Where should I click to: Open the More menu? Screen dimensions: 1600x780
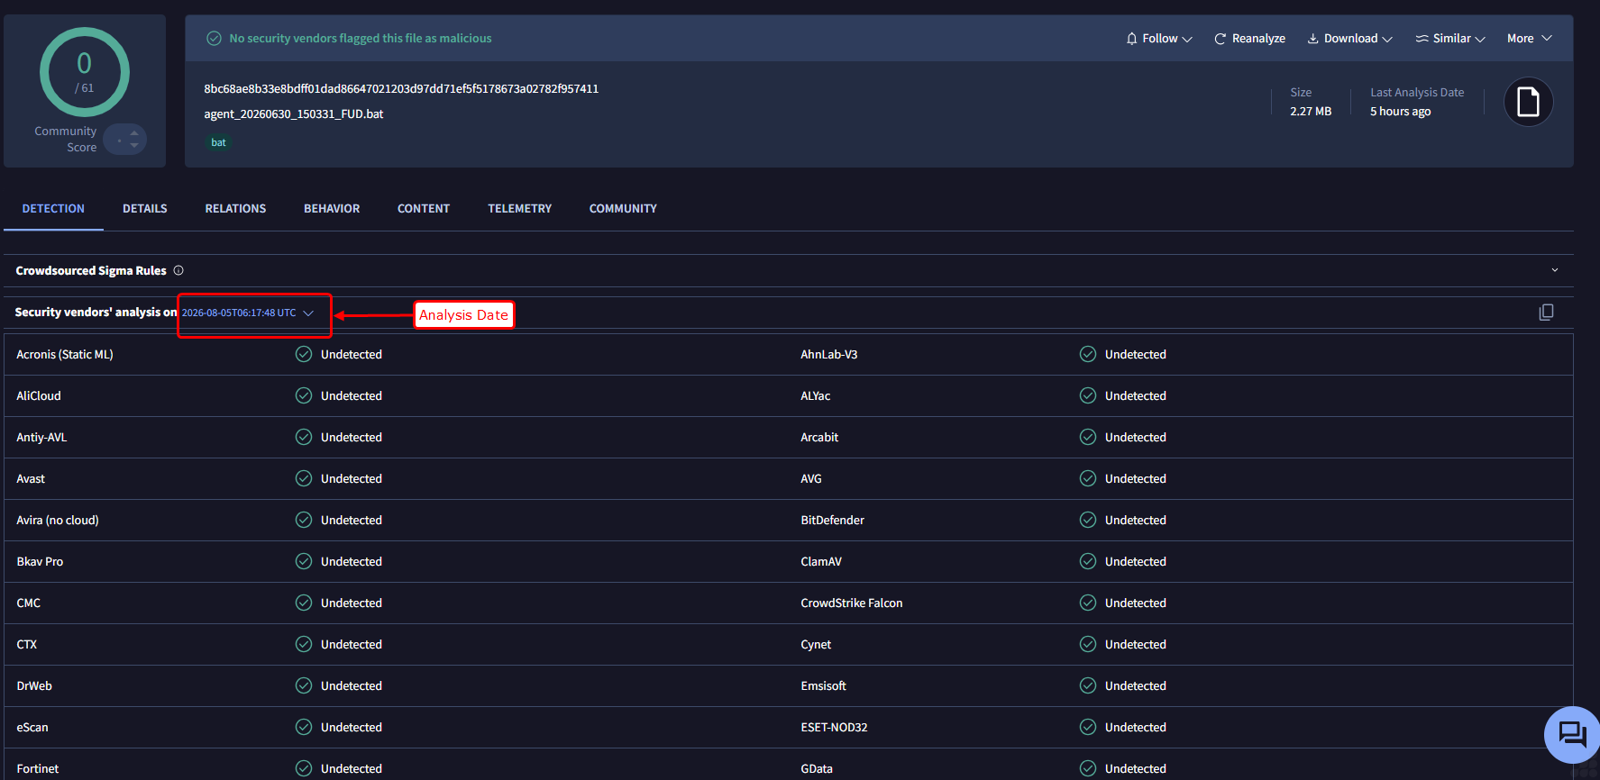click(x=1530, y=38)
